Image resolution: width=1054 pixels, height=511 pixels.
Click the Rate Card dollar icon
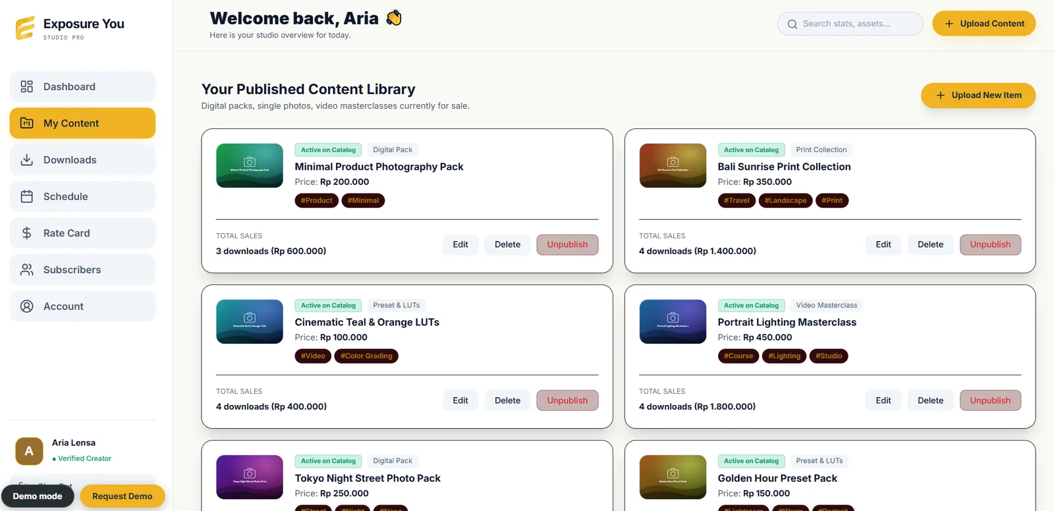[27, 233]
